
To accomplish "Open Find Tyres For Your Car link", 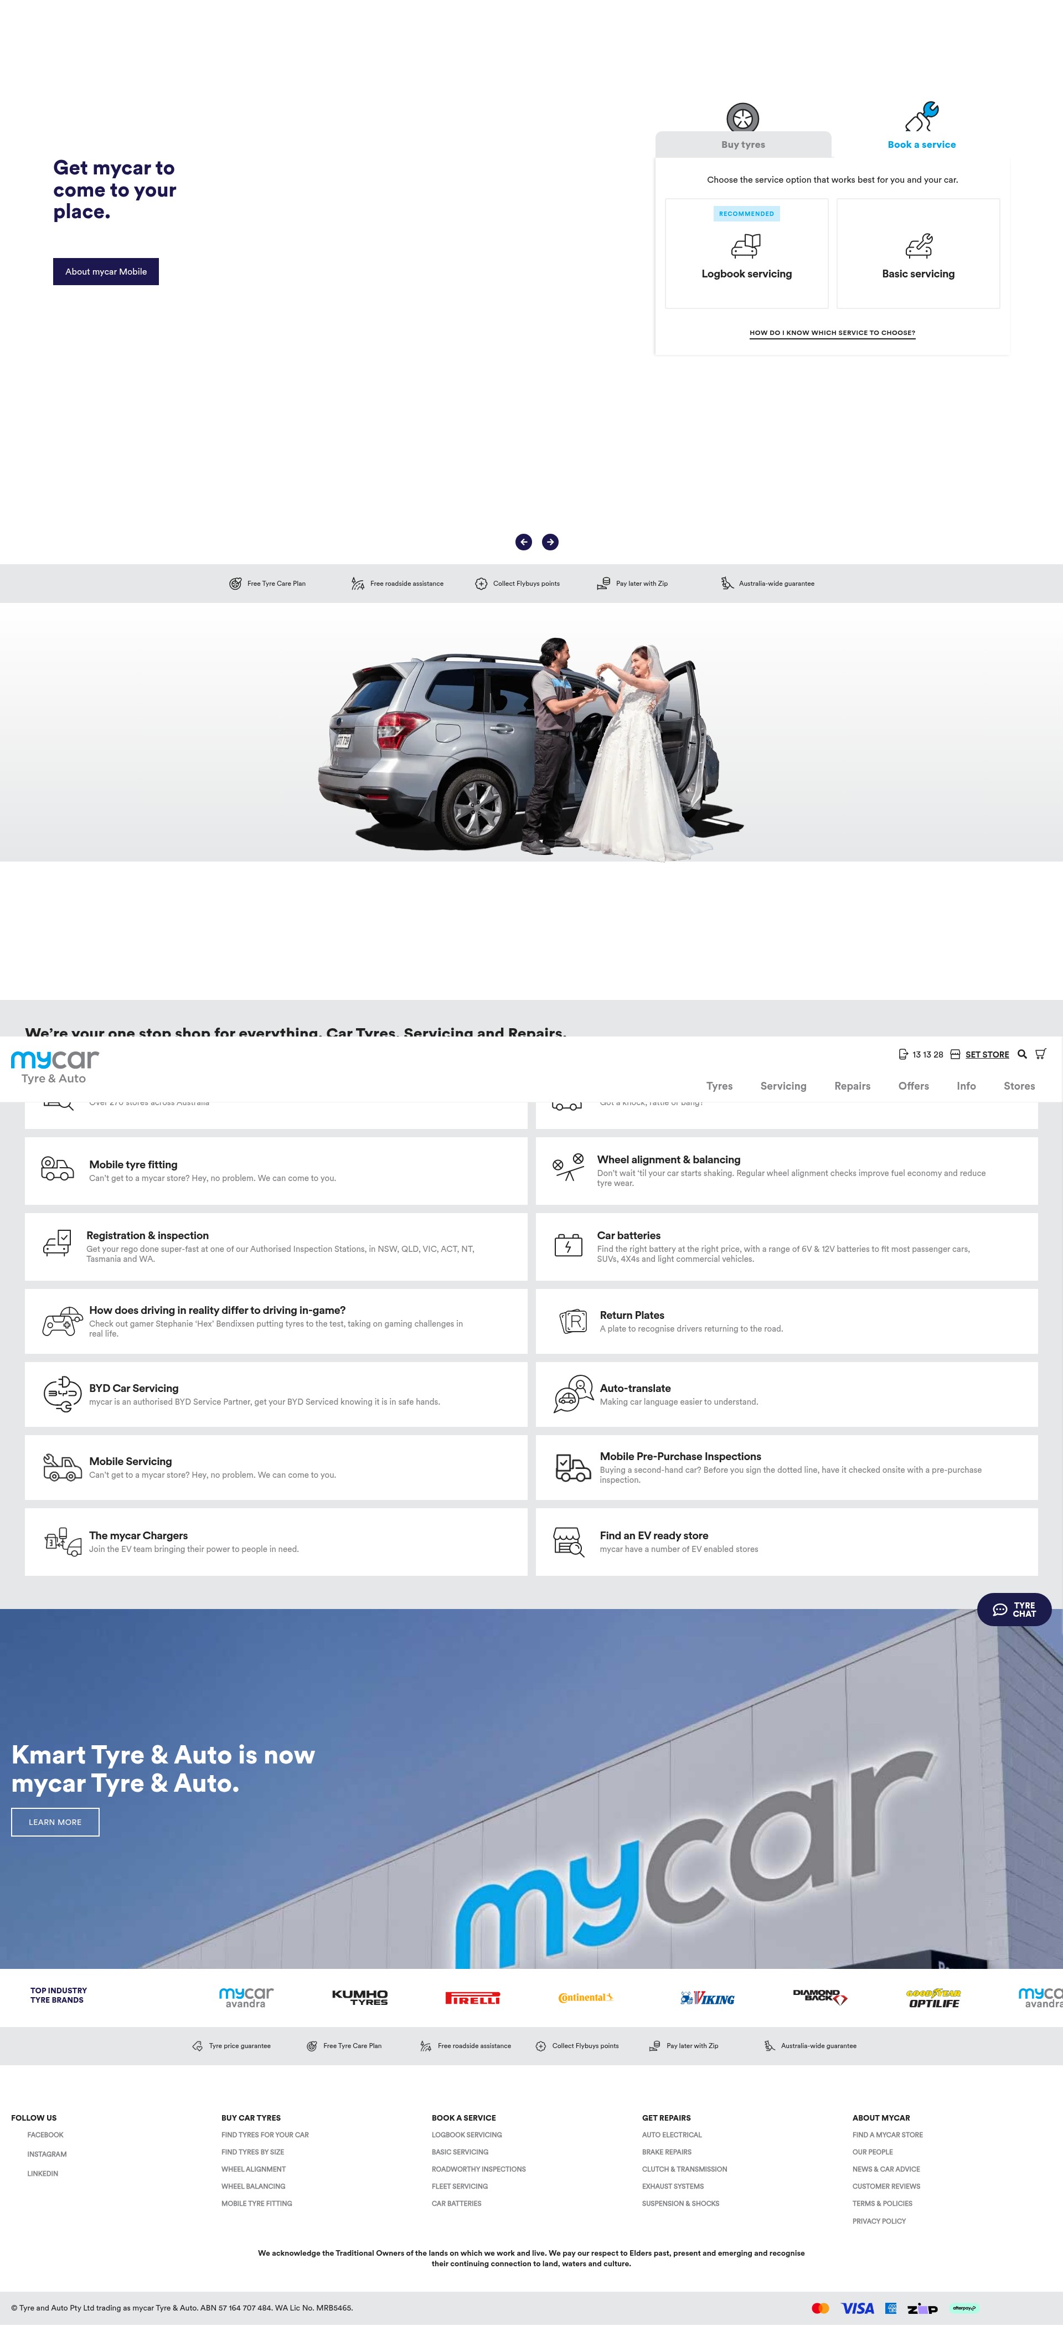I will [265, 2134].
